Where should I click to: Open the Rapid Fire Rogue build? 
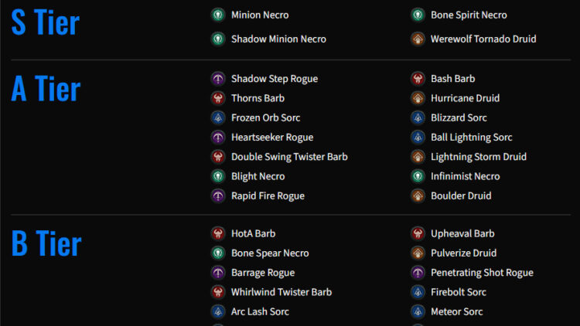268,196
